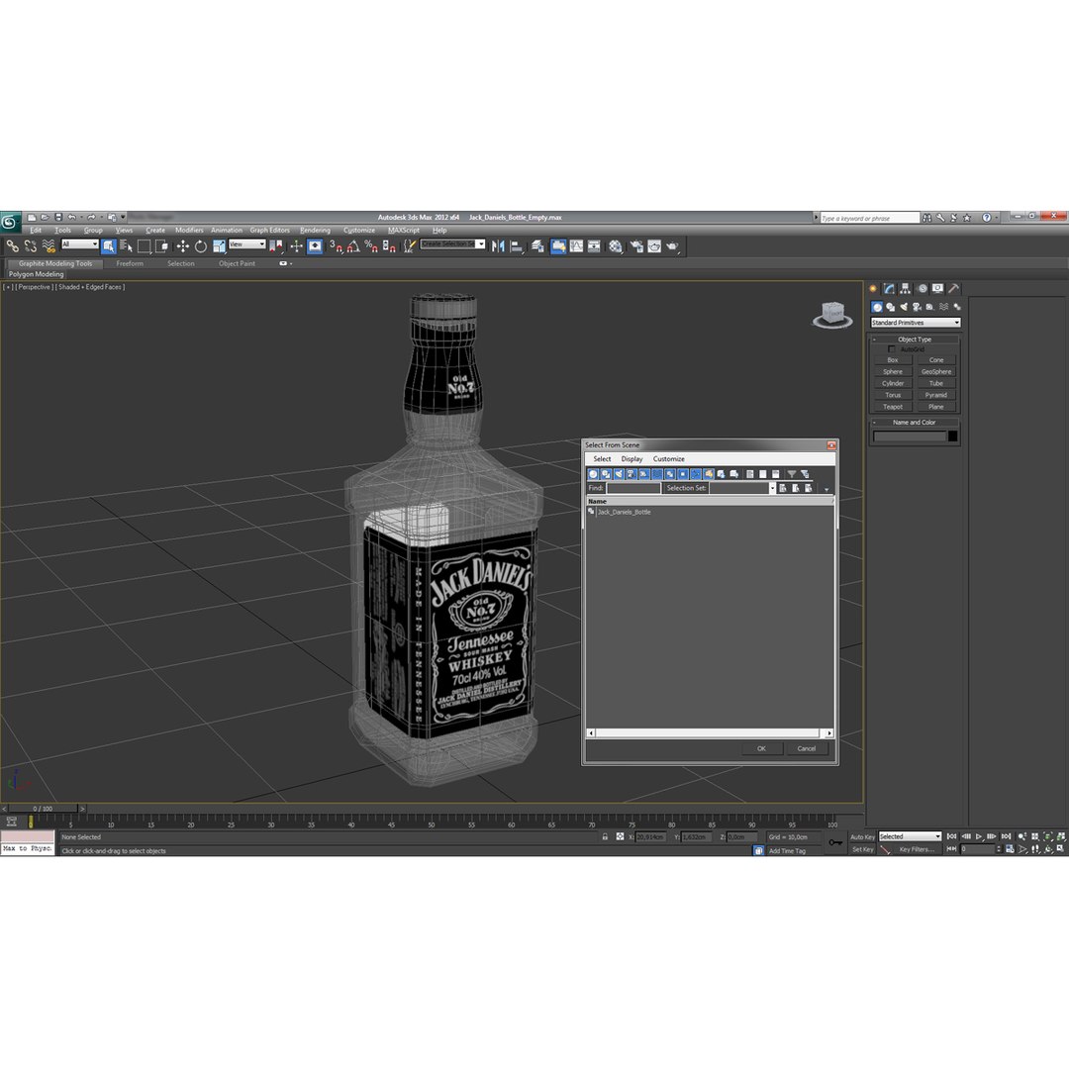Open the Graph Editors menu

[x=269, y=231]
